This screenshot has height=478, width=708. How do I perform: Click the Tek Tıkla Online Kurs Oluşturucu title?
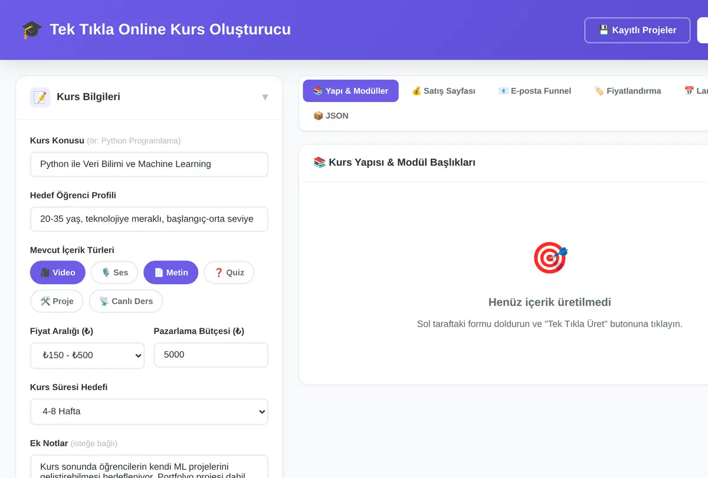tap(170, 29)
